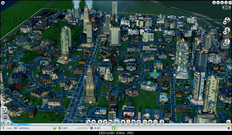This screenshot has height=135, width=232.
Task: Open the Health medical star icon
Action: 133,122
